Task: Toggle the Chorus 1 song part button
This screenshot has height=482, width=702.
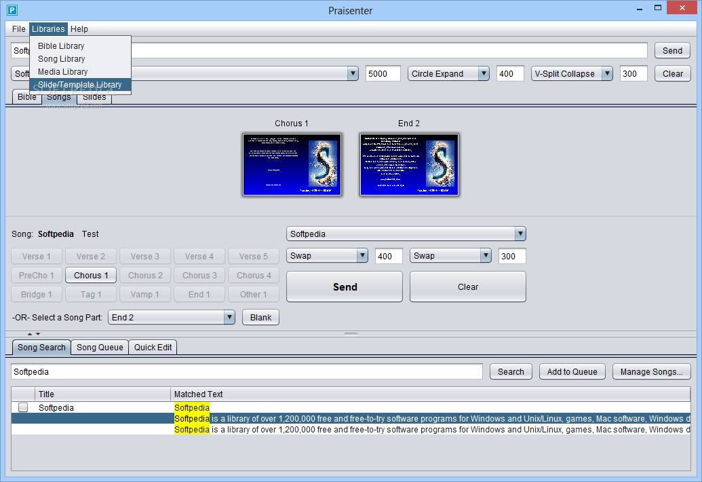Action: point(91,276)
